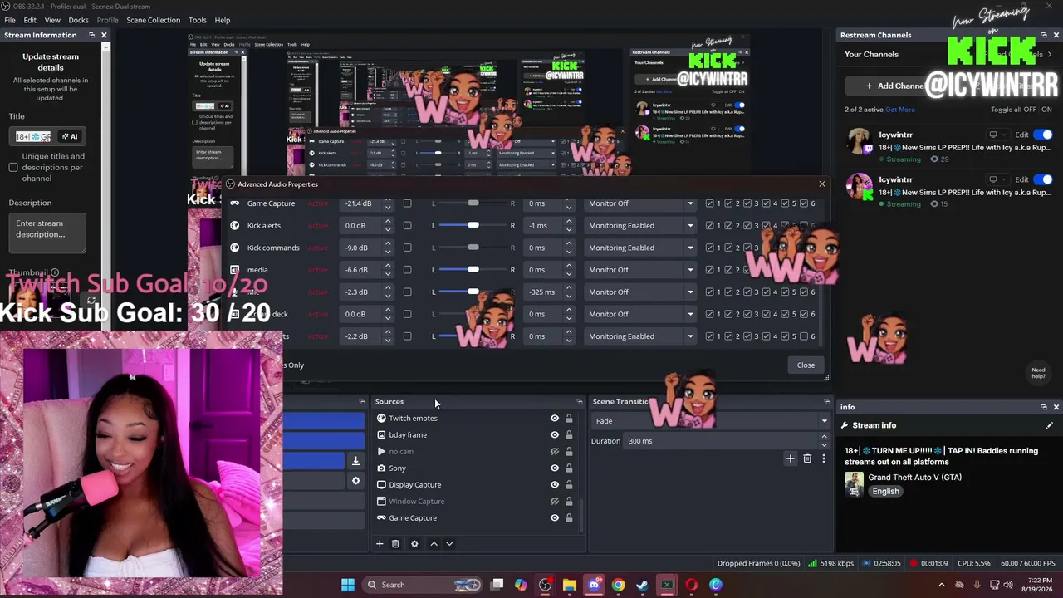The height and width of the screenshot is (598, 1063).
Task: Hide the bday frame source
Action: pos(555,435)
